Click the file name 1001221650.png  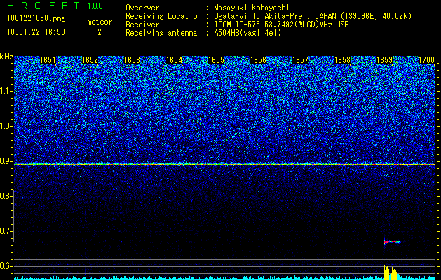36,19
